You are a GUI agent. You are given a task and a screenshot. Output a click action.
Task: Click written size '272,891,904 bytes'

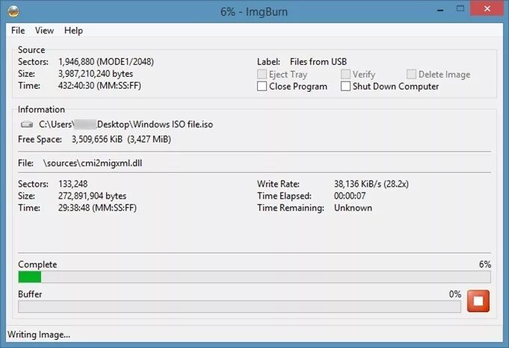(92, 196)
